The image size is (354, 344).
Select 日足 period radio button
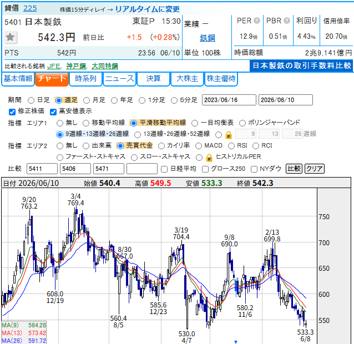click(31, 100)
